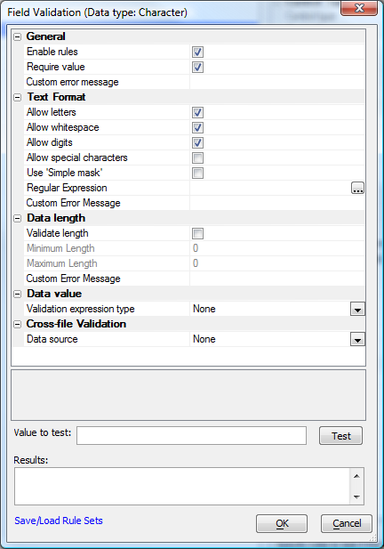Viewport: 384px width, 549px height.
Task: Collapse the Cross-file Validation section
Action: [x=17, y=324]
